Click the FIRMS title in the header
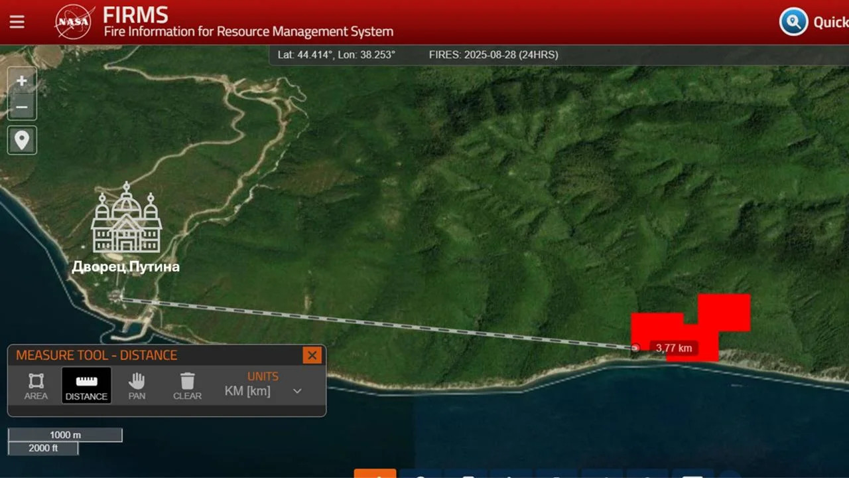 tap(136, 15)
